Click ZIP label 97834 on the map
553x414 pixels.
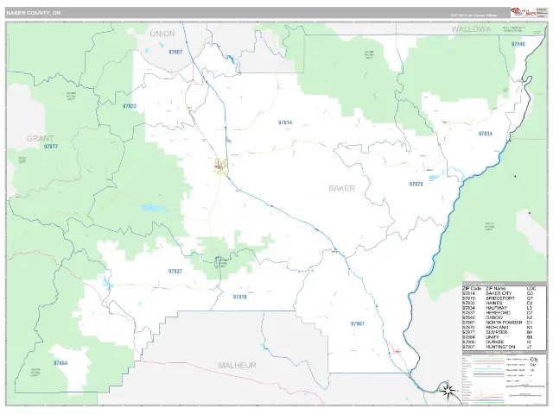pyautogui.click(x=485, y=134)
